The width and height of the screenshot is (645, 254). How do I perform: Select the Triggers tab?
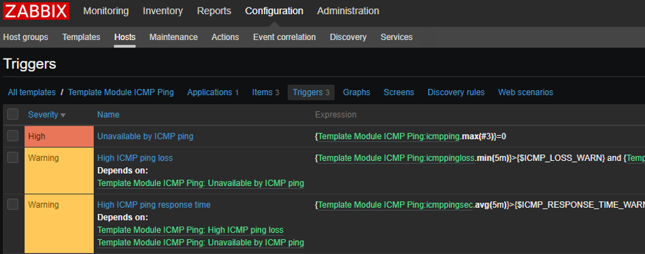coord(311,92)
